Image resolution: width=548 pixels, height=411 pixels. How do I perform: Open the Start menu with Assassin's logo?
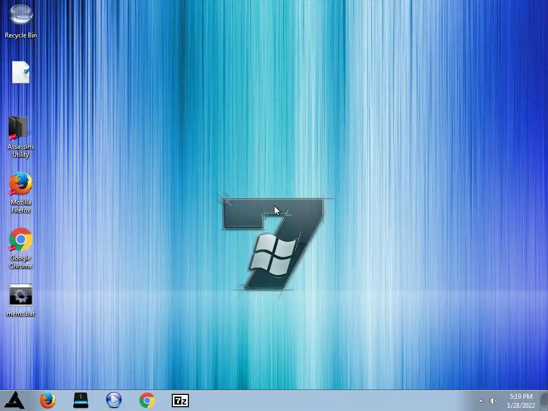pyautogui.click(x=14, y=400)
